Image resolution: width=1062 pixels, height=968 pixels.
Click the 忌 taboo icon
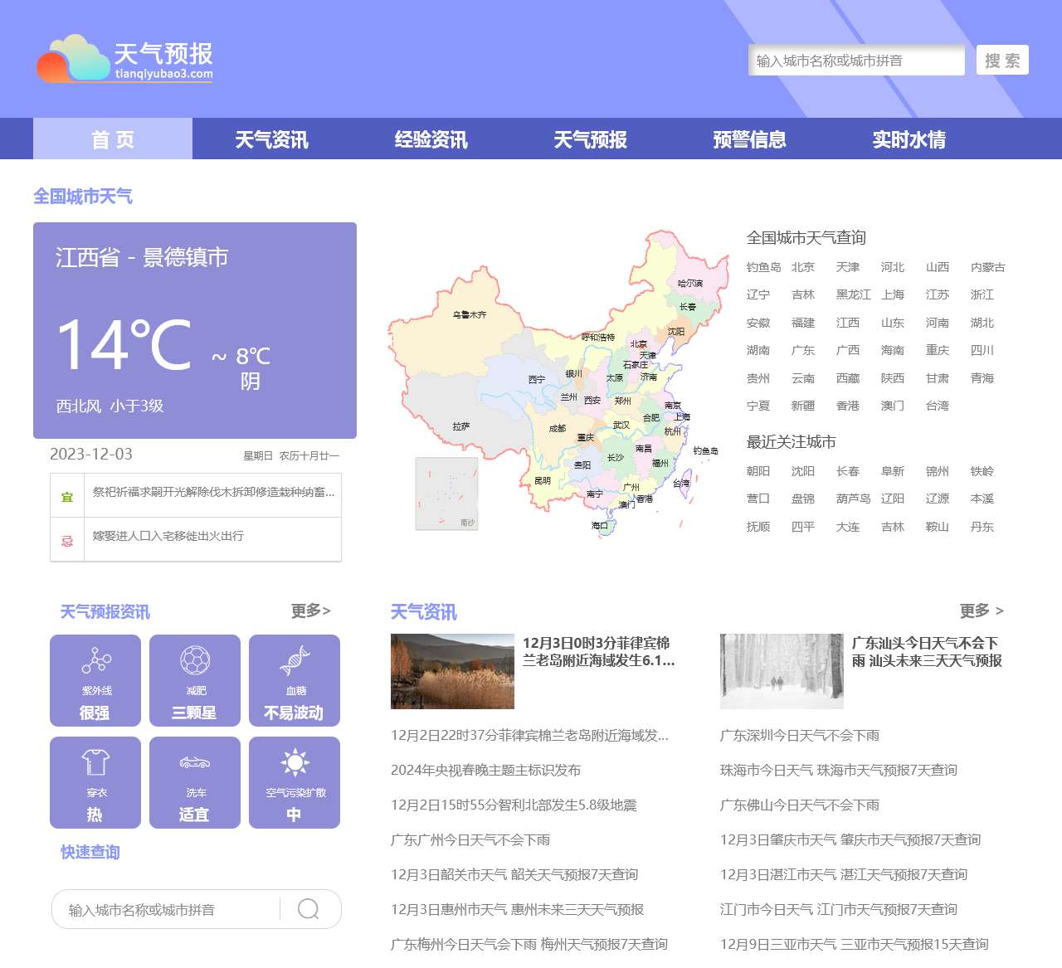pyautogui.click(x=67, y=541)
